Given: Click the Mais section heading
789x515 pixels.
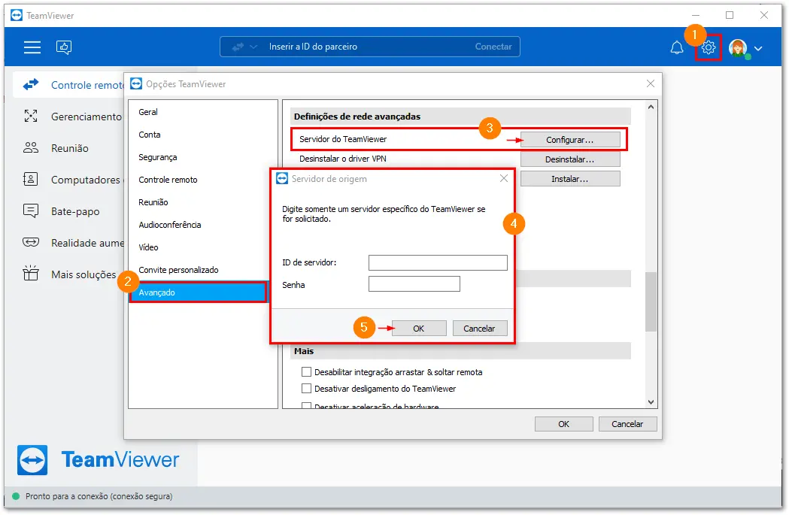Looking at the screenshot, I should pos(304,351).
